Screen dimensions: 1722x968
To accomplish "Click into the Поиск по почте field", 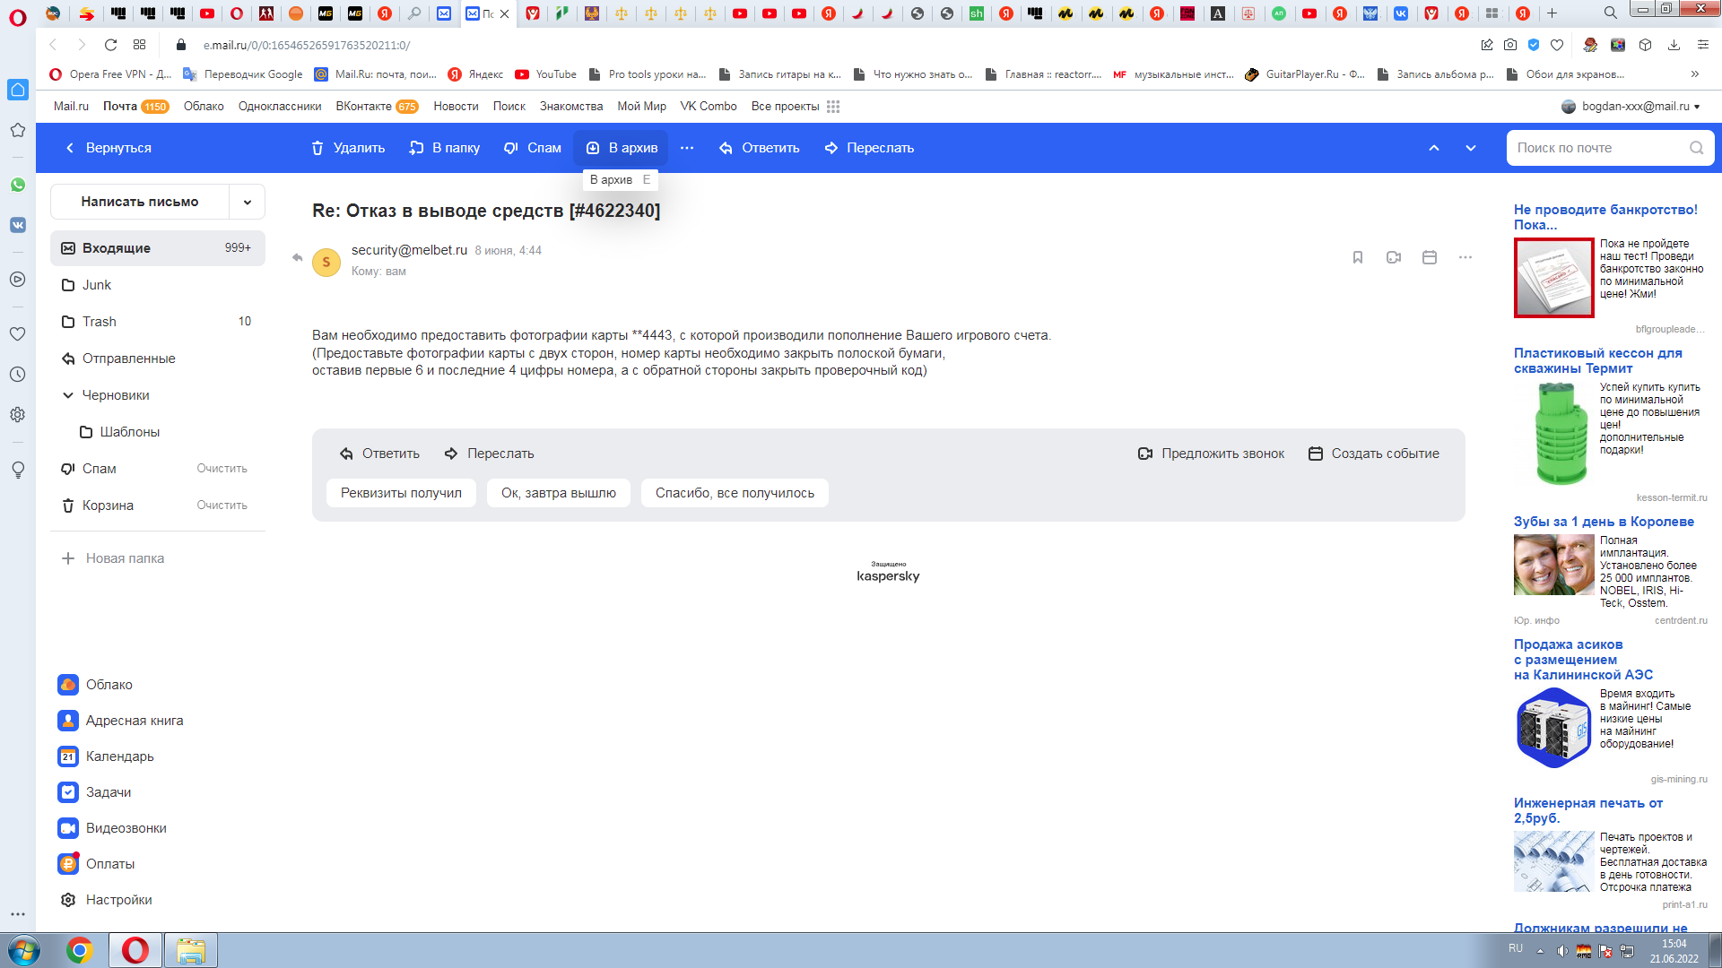I will tap(1596, 148).
